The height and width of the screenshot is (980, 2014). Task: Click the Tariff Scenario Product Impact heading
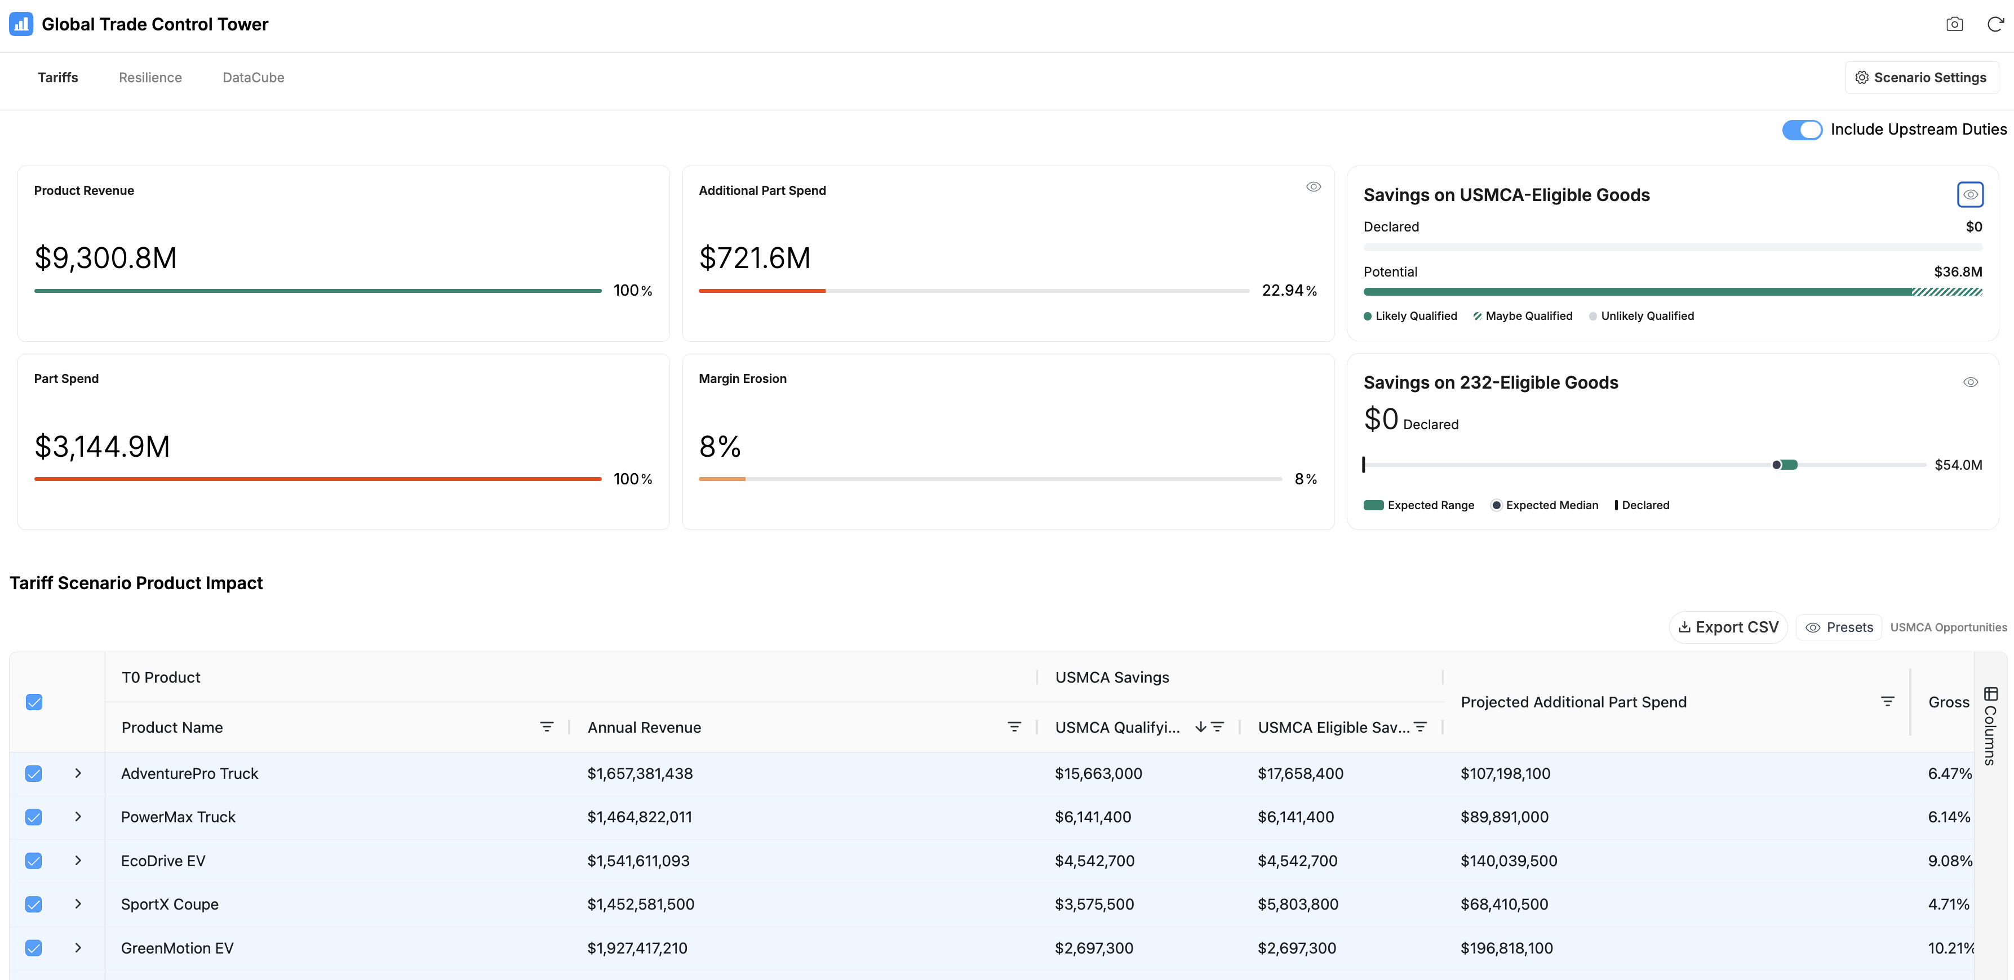click(136, 583)
